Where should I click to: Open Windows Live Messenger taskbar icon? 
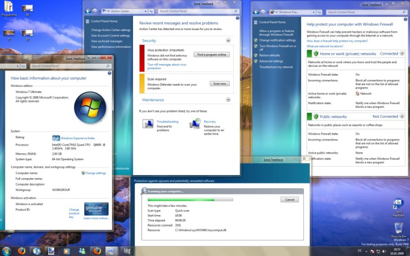[x=82, y=251]
